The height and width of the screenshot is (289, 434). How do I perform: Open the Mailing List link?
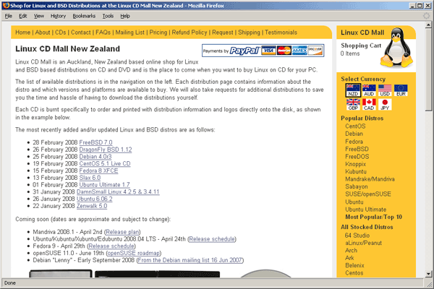[x=129, y=33]
